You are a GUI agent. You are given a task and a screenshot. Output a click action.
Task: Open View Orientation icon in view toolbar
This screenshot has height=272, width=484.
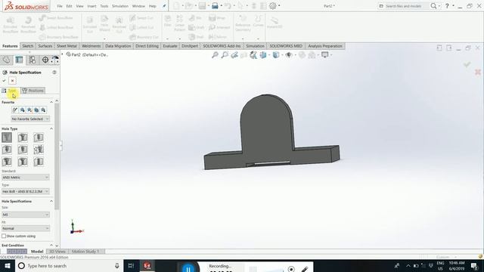[263, 55]
